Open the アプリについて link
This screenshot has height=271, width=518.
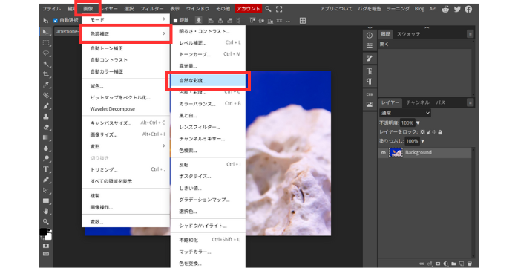coord(336,9)
